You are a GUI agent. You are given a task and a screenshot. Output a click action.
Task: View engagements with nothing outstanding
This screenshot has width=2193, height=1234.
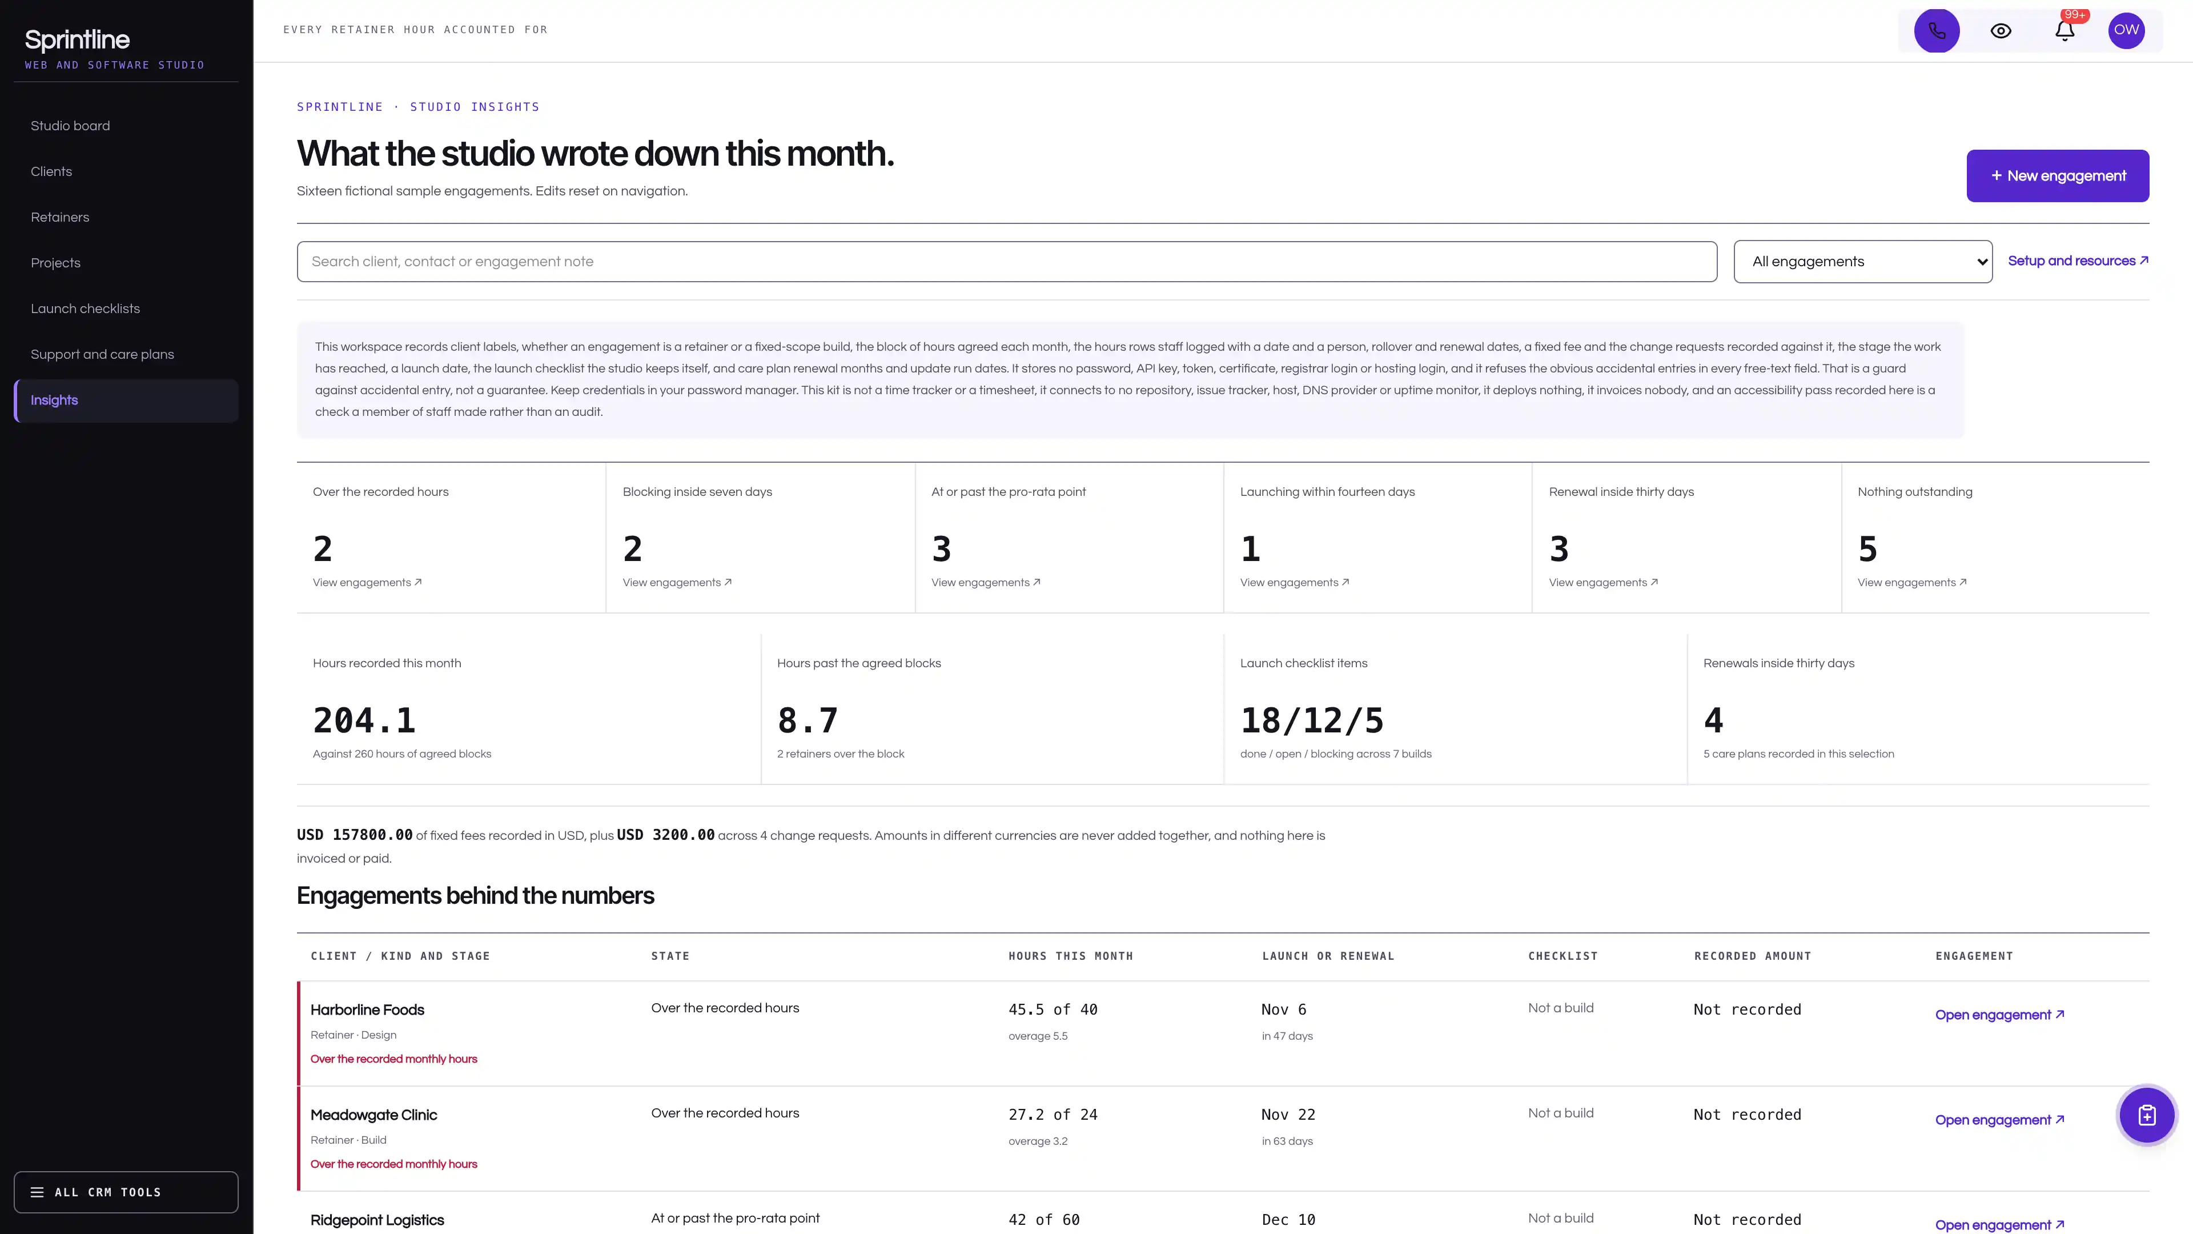pos(1912,583)
